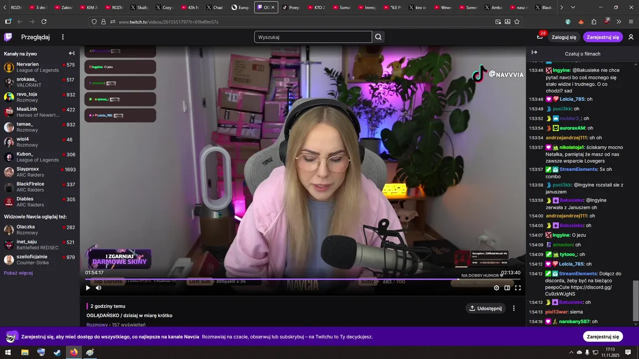This screenshot has height=359, width=639.
Task: Collapse the live channels sidebar
Action: [71, 53]
